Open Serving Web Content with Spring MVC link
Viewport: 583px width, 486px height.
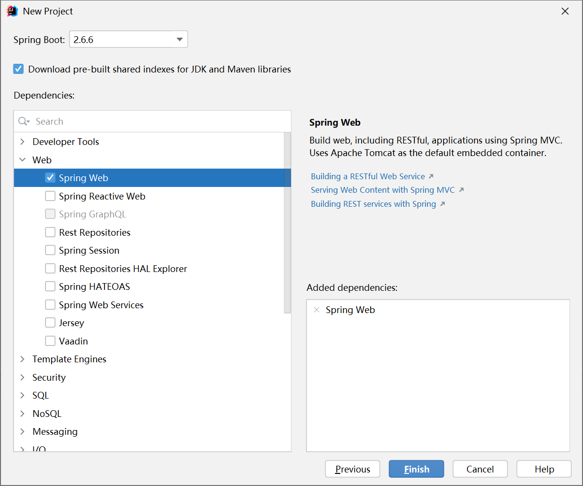point(383,190)
